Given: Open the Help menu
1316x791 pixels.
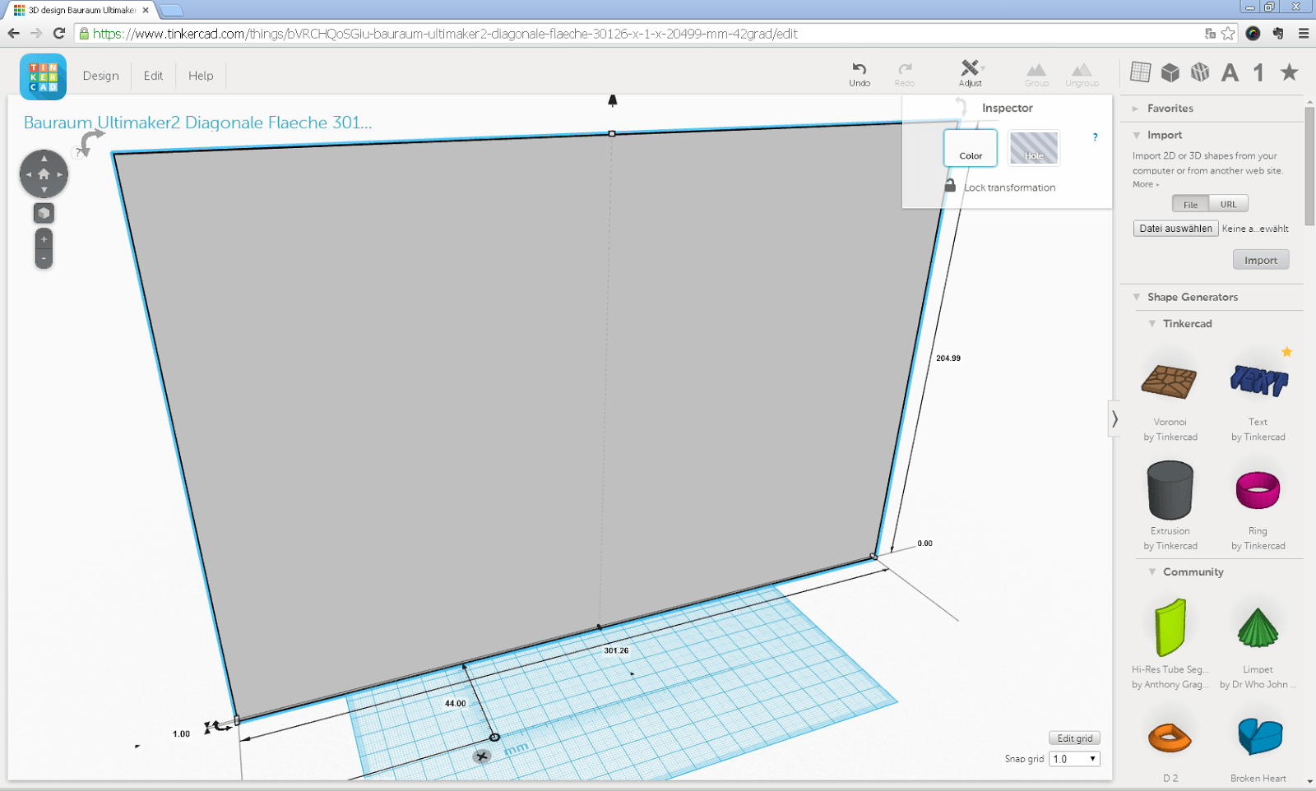Looking at the screenshot, I should [x=201, y=76].
